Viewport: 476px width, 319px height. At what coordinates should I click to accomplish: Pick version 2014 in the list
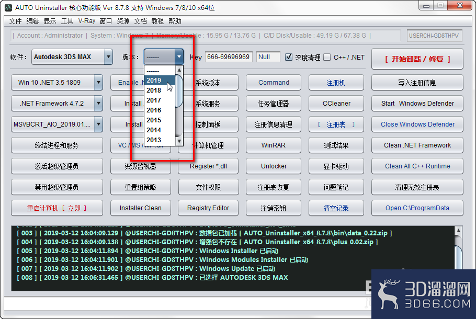click(x=160, y=130)
